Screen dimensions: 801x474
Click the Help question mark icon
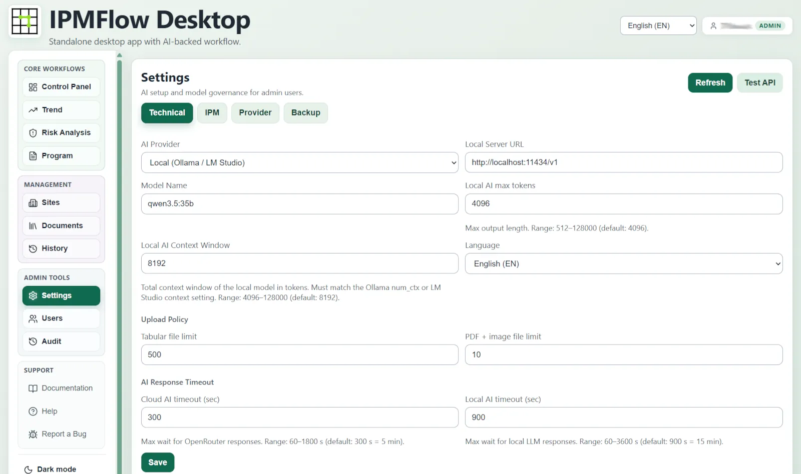[33, 412]
